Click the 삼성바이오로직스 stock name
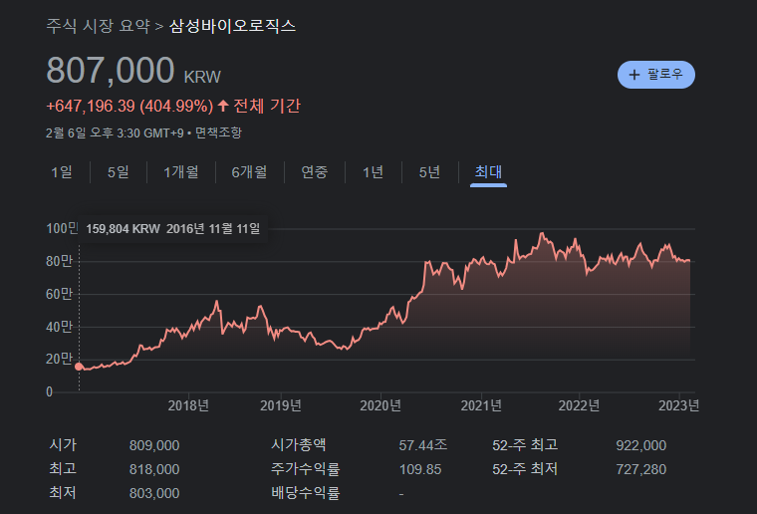The width and height of the screenshot is (757, 514). pyautogui.click(x=232, y=26)
